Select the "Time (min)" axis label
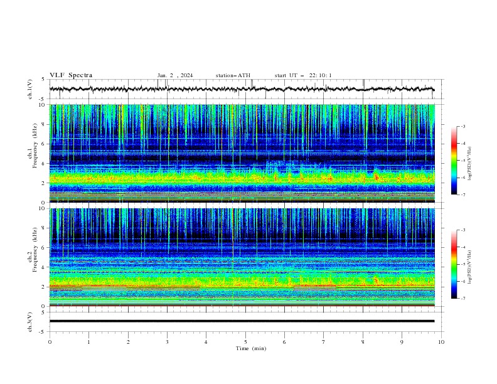Screen dimensions: 497x384 click(251, 348)
